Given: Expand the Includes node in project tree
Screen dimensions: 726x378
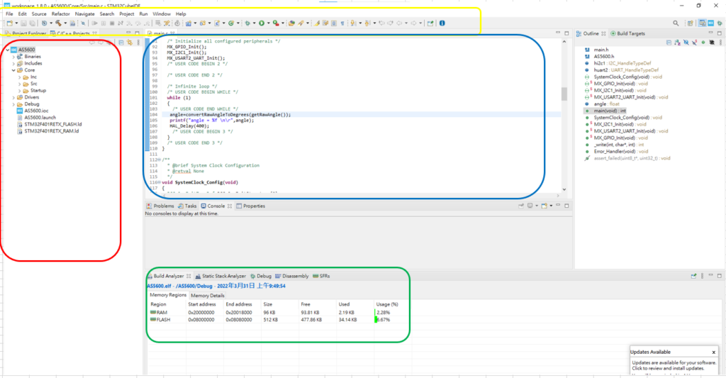Looking at the screenshot, I should coord(13,63).
